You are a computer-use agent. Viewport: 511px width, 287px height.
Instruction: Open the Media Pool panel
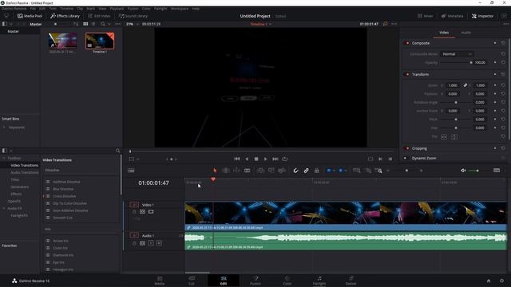click(x=30, y=16)
